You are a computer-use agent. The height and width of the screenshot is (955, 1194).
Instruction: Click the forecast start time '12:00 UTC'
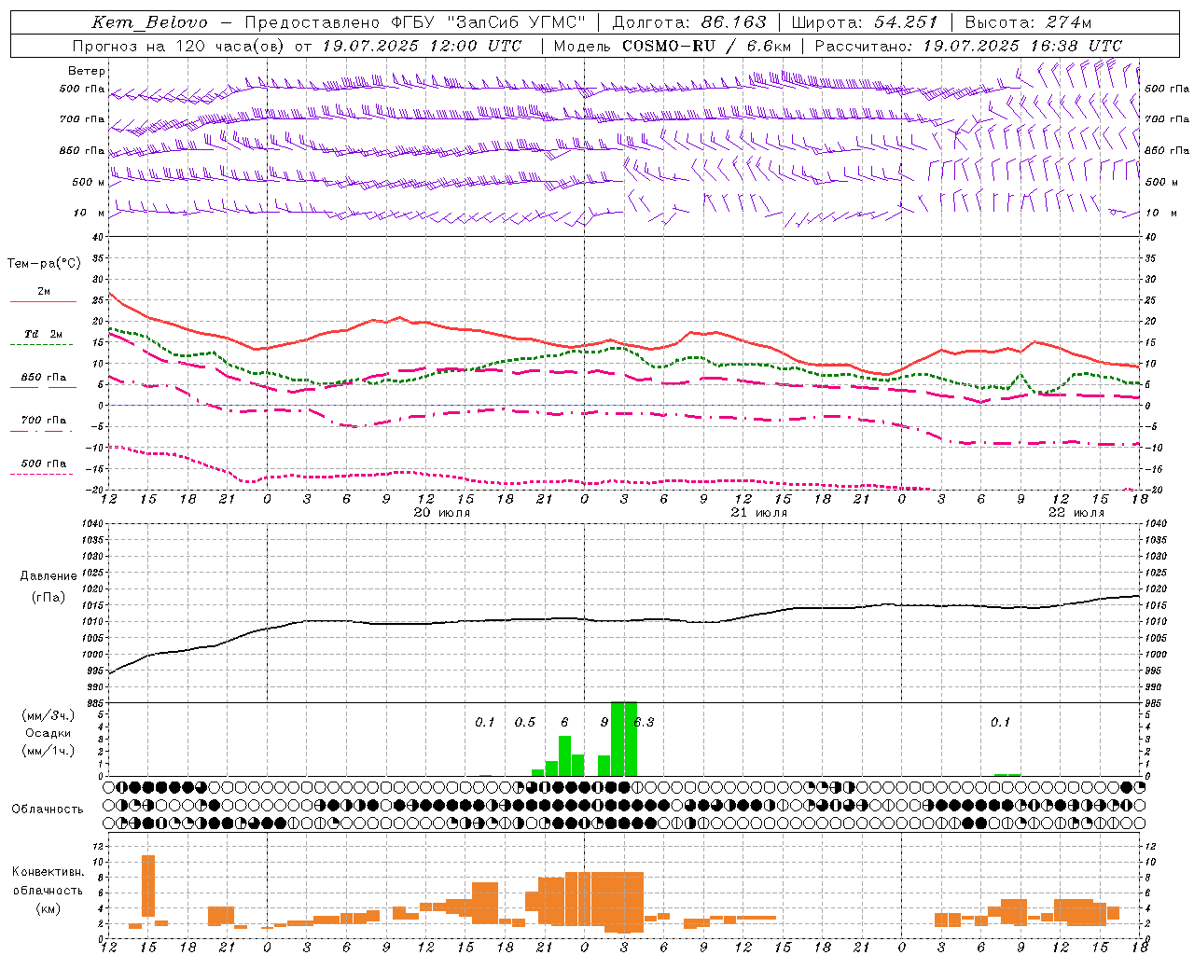pyautogui.click(x=477, y=46)
